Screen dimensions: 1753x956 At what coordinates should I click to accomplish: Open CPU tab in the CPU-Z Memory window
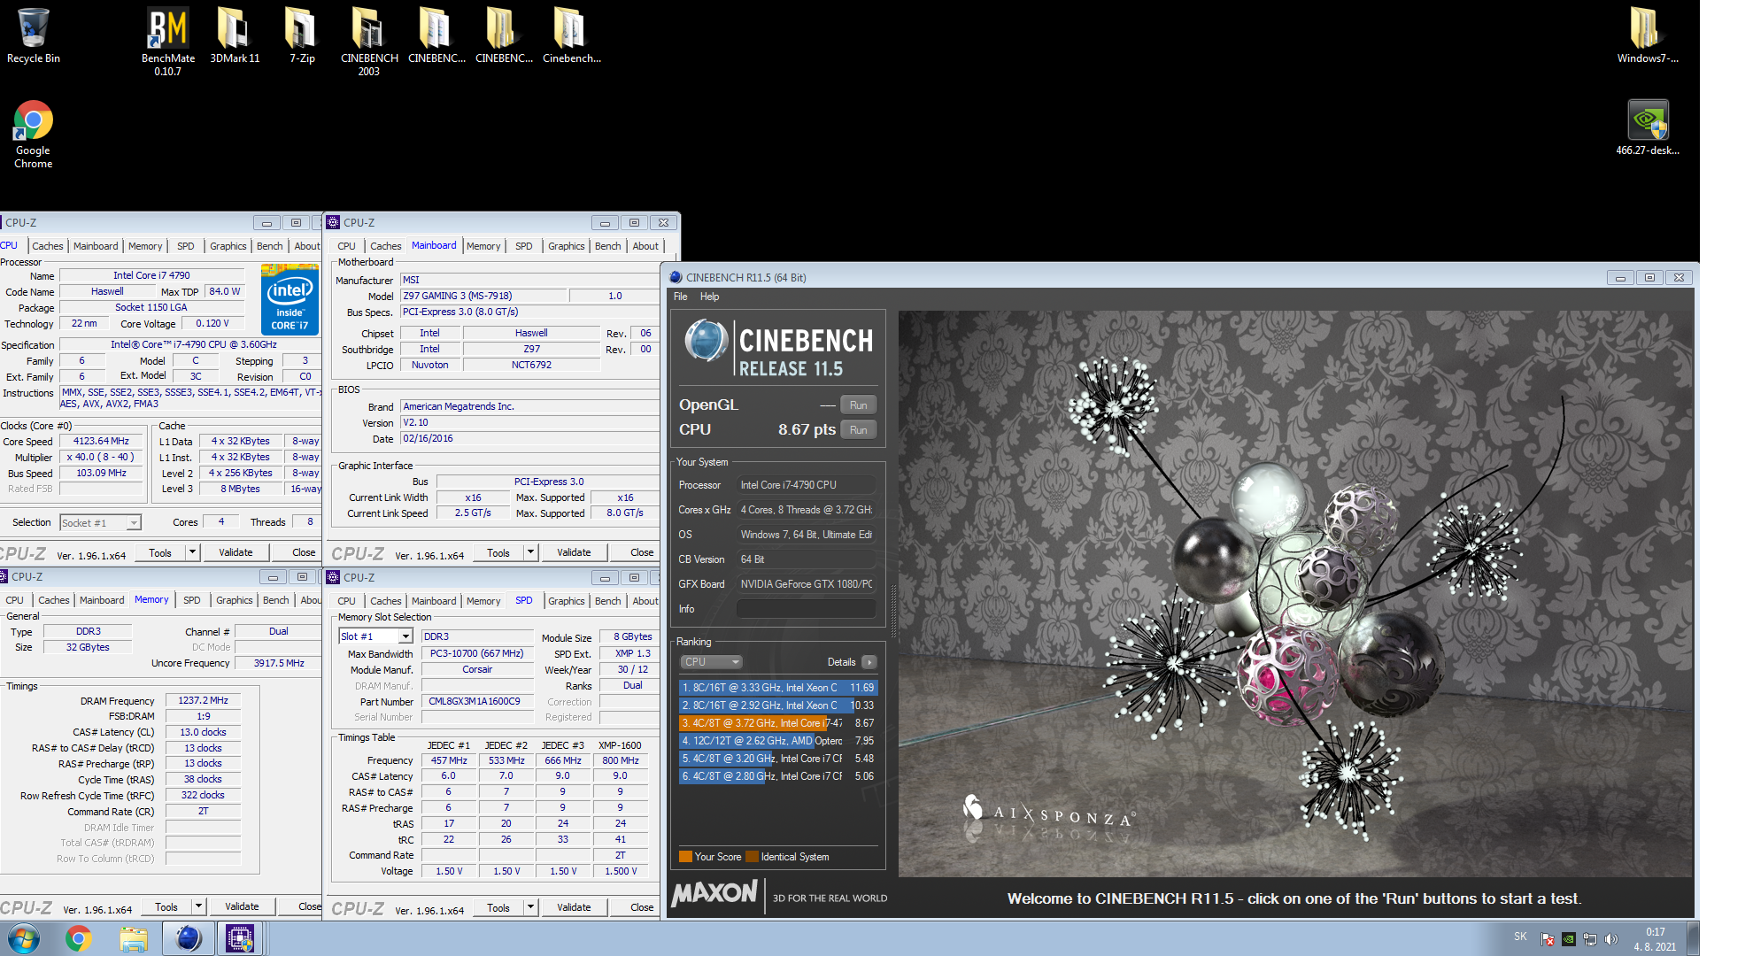click(x=15, y=600)
